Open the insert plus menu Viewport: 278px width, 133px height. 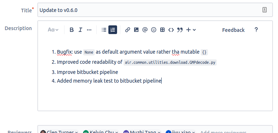[191, 30]
